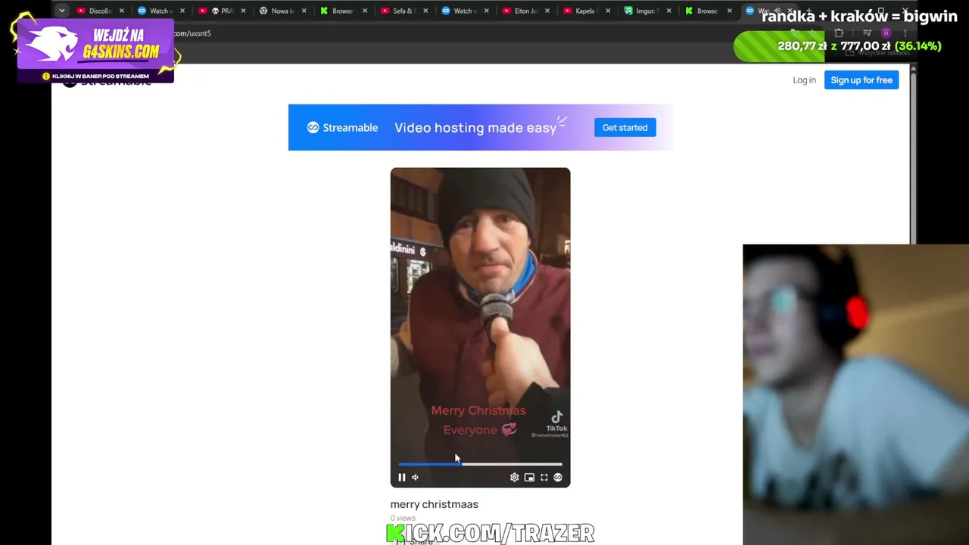Click the Streamable logo in the player controls
This screenshot has width=969, height=545.
click(x=558, y=478)
